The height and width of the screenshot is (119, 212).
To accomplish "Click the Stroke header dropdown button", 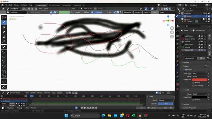I will coord(138,12).
